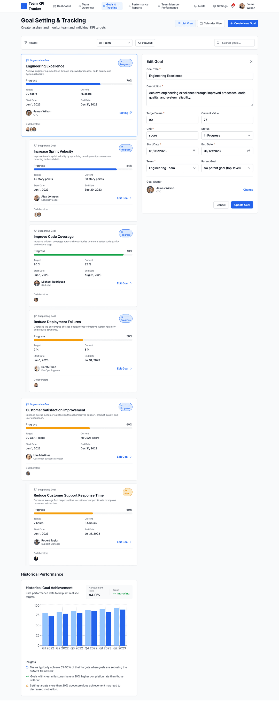This screenshot has height=701, width=279.
Task: Click the search magnifier icon in goals search
Action: pyautogui.click(x=218, y=43)
